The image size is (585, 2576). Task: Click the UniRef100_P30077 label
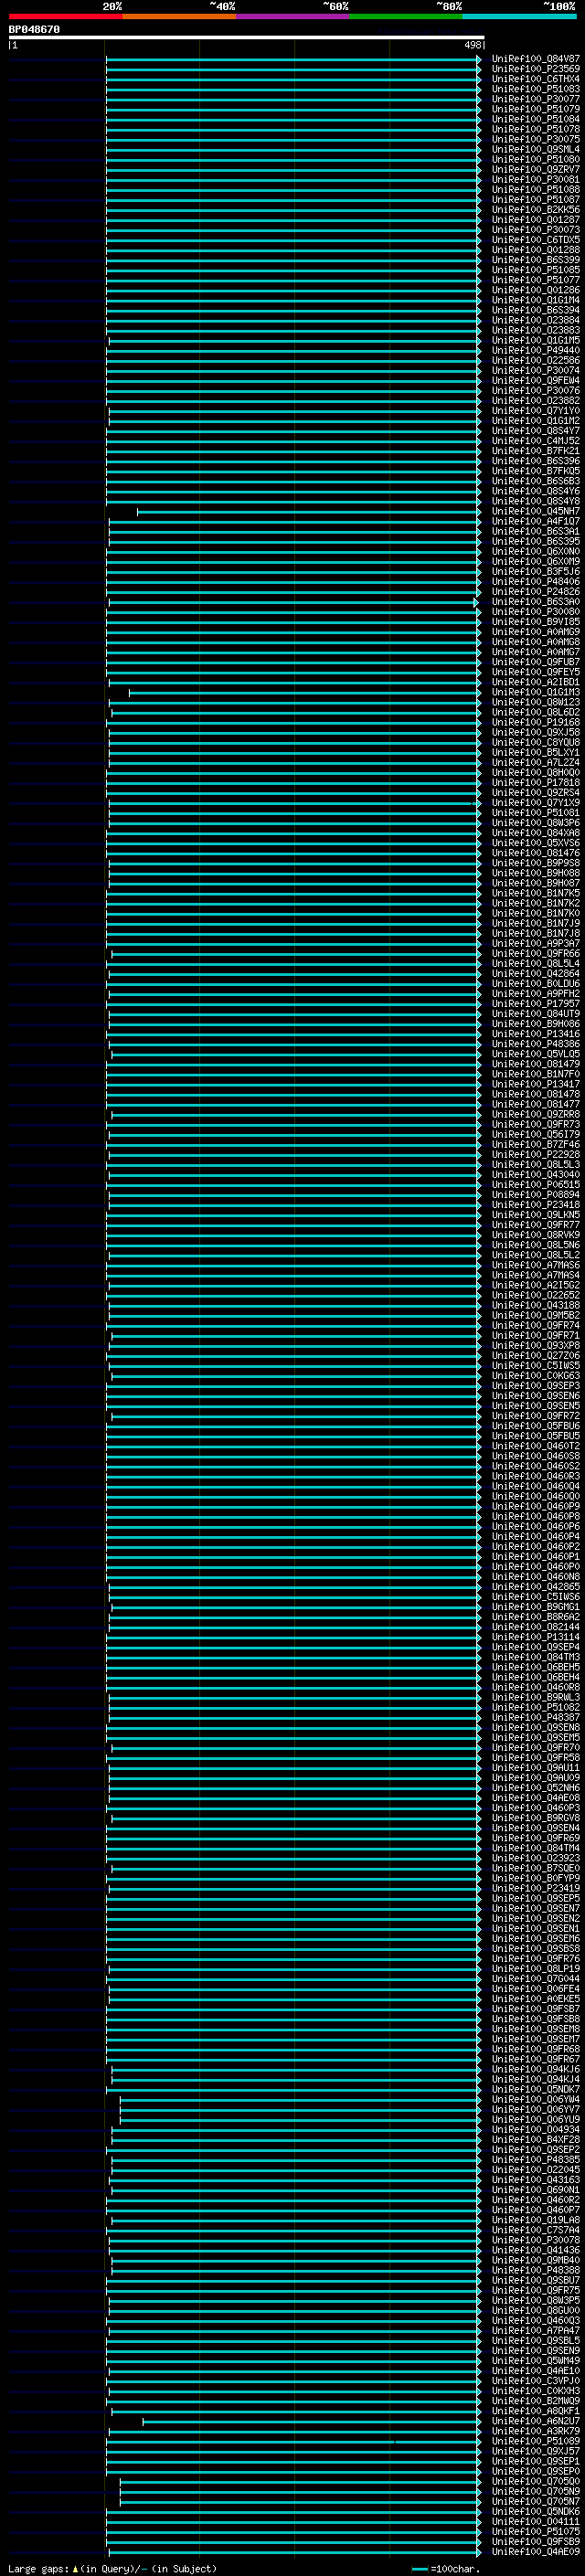point(536,99)
